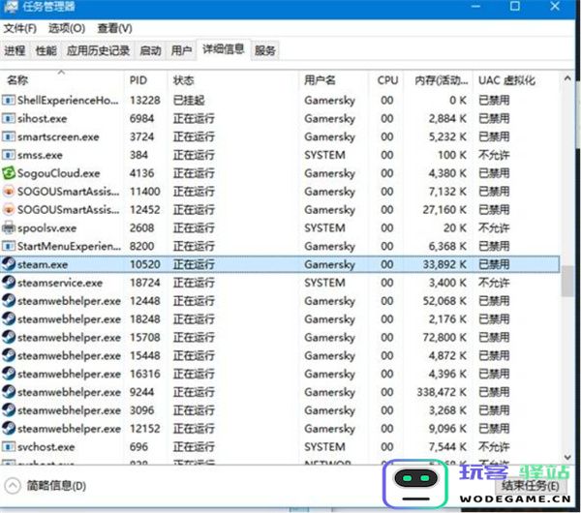Screen dimensions: 581x513
Task: Select the steam.exe row name
Action: point(43,264)
